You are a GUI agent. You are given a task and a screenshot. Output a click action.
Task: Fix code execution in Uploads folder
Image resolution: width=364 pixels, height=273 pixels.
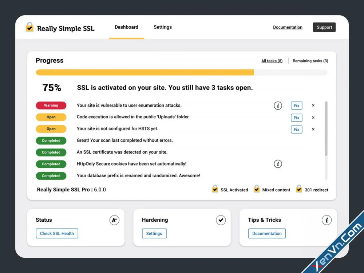[296, 118]
